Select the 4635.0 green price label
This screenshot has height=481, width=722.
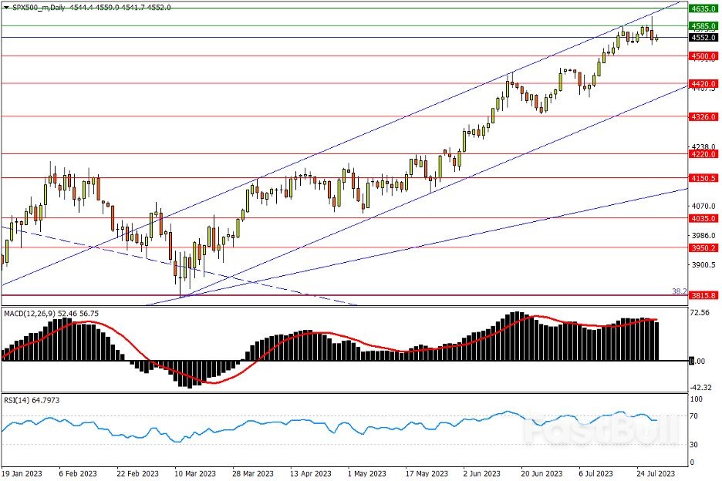click(703, 9)
